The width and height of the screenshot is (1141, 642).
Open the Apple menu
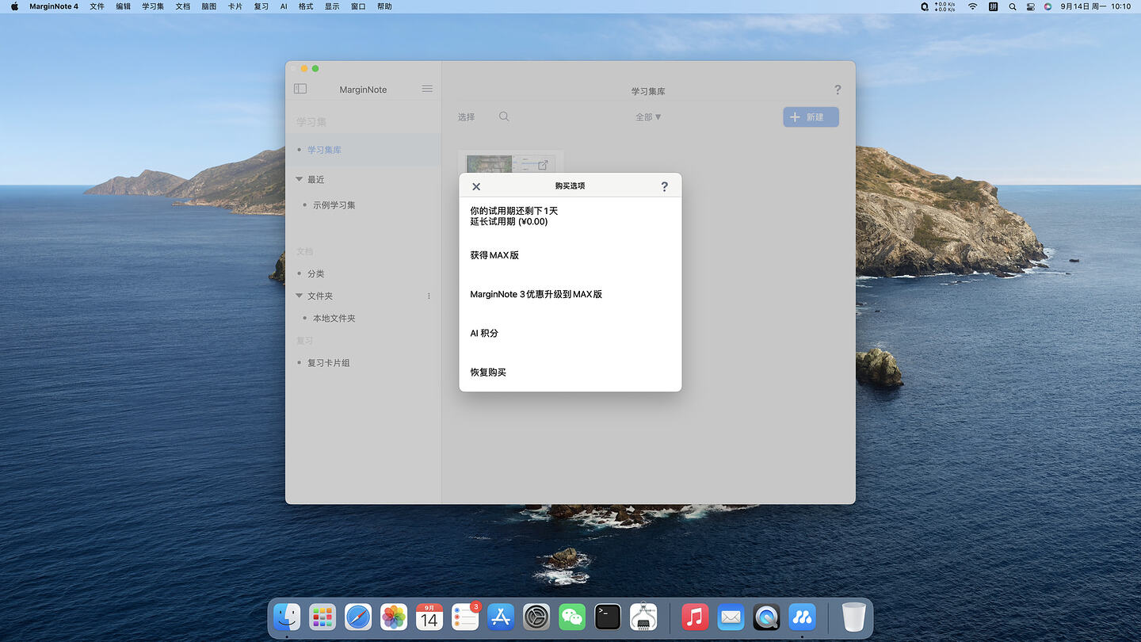click(x=14, y=6)
